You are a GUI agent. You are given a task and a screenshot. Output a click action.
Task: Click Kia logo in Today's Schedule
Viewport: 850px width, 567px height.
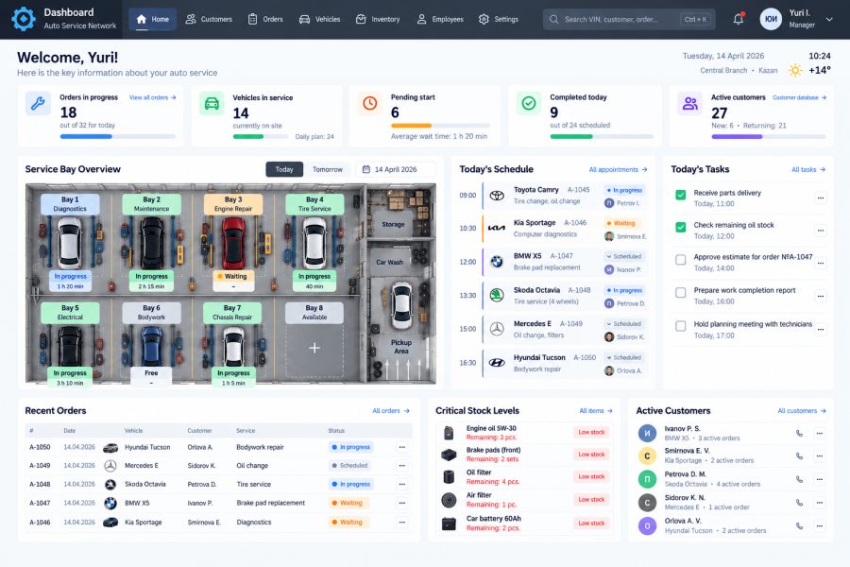pyautogui.click(x=497, y=229)
